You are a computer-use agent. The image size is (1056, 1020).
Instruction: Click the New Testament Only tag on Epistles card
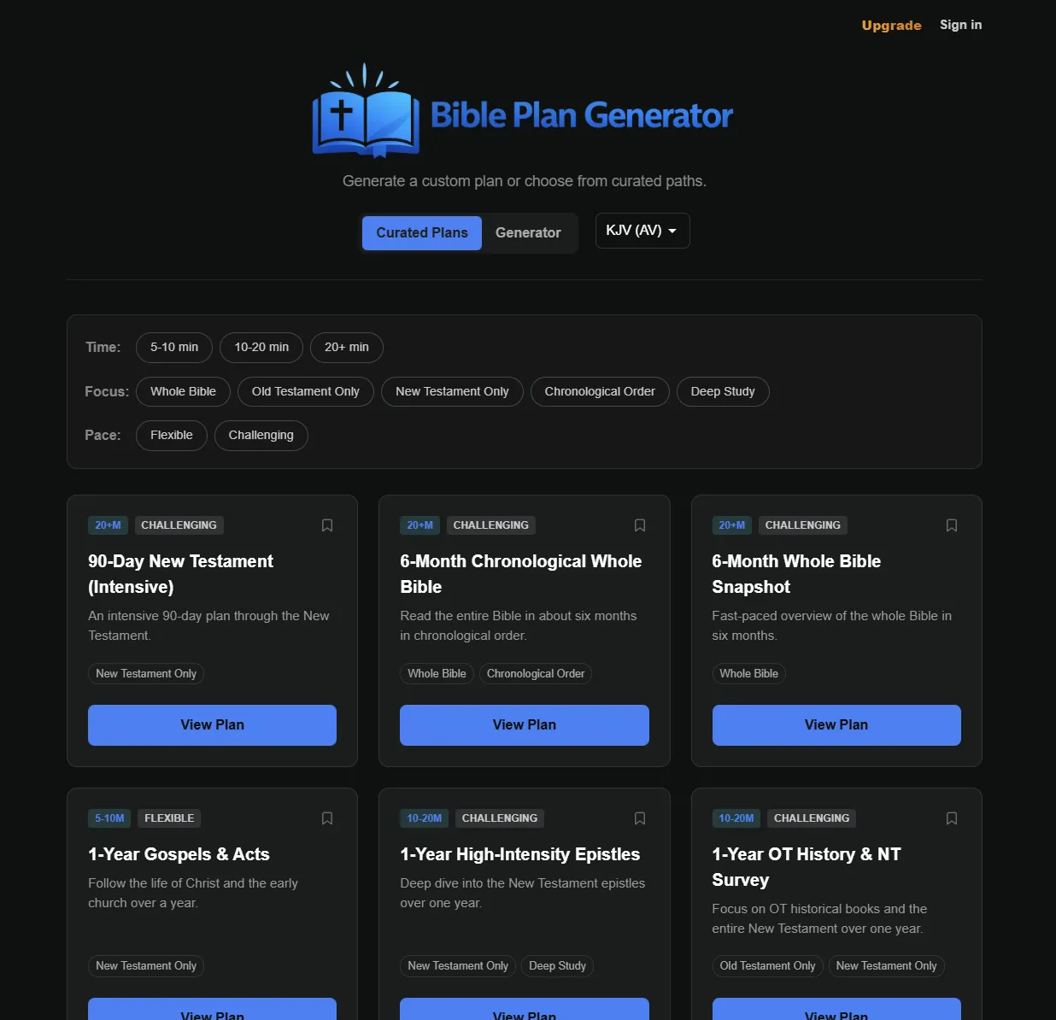coord(457,965)
